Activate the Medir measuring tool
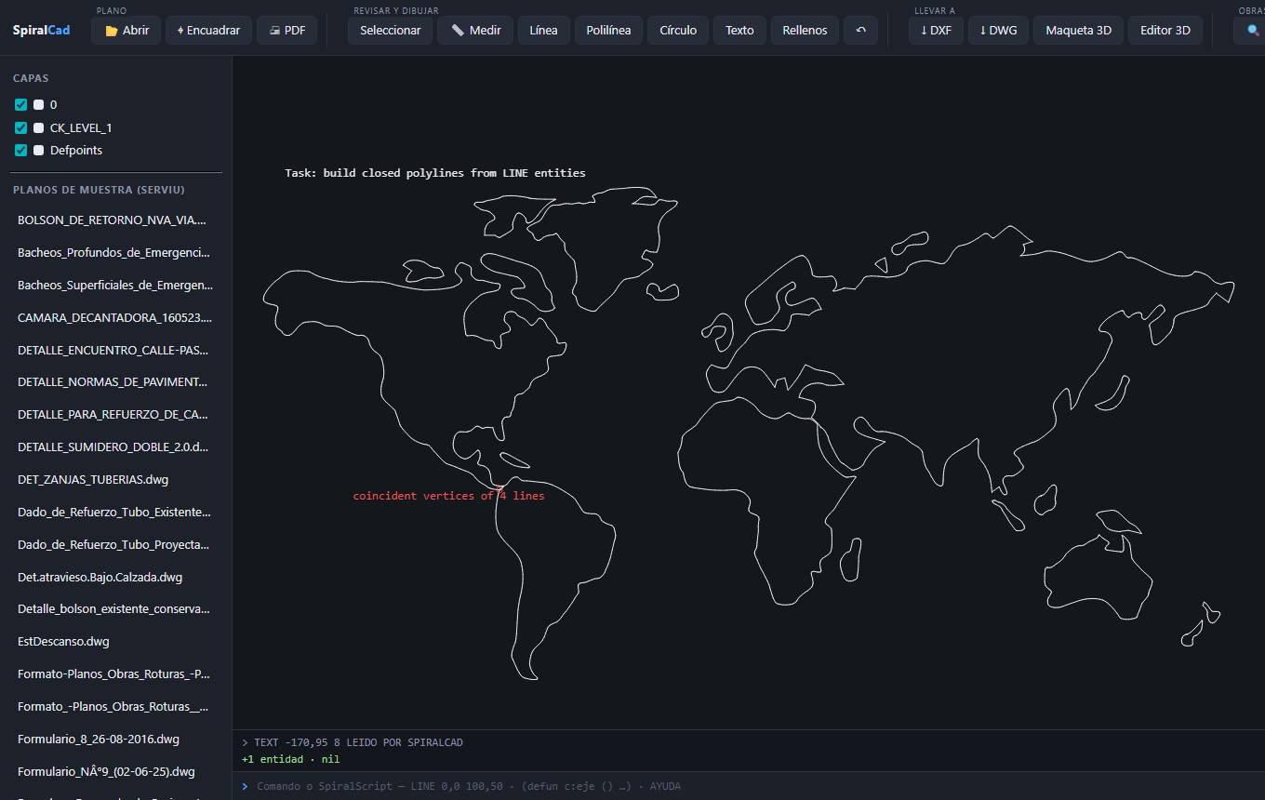Viewport: 1265px width, 800px height. (x=475, y=30)
